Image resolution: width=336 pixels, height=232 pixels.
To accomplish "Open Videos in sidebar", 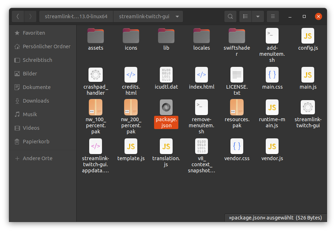I will click(x=43, y=128).
